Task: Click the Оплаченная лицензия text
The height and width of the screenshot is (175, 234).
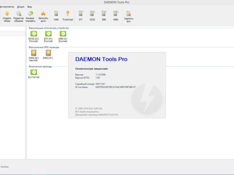Action: click(x=92, y=69)
